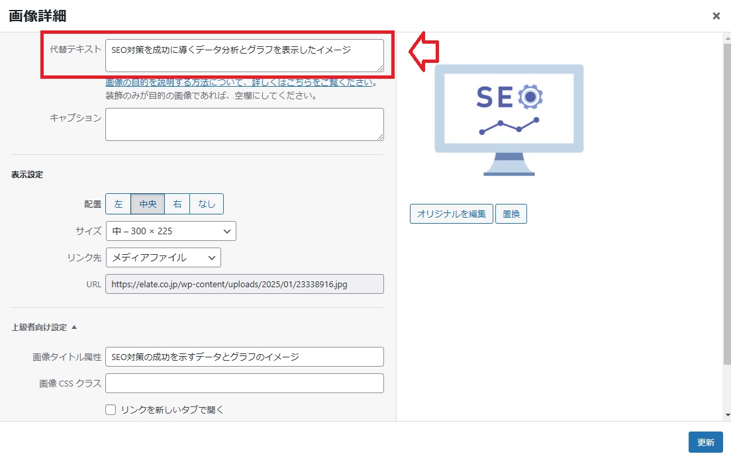
Task: Click the 代替テキスト input field
Action: (x=244, y=56)
